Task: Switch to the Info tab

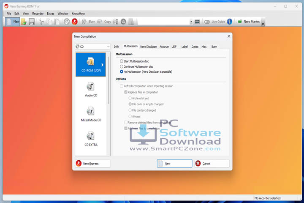Action: pyautogui.click(x=116, y=47)
